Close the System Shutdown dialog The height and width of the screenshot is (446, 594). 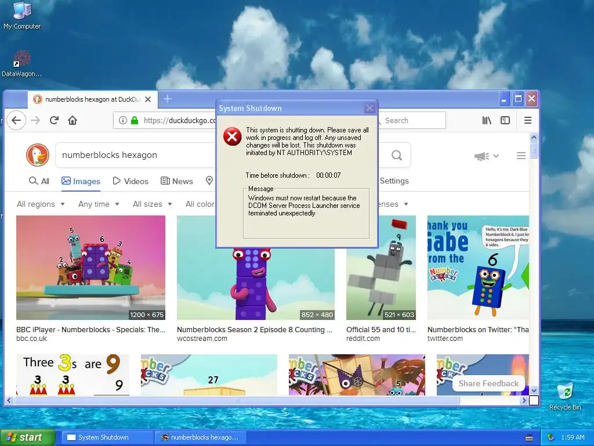tap(370, 109)
